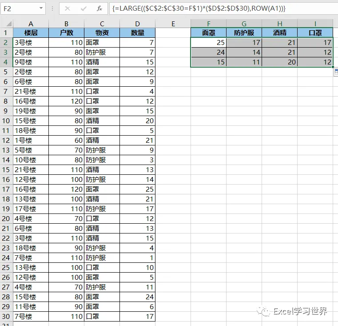This screenshot has height=326, width=338.
Task: Select column E header
Action: tap(173, 24)
